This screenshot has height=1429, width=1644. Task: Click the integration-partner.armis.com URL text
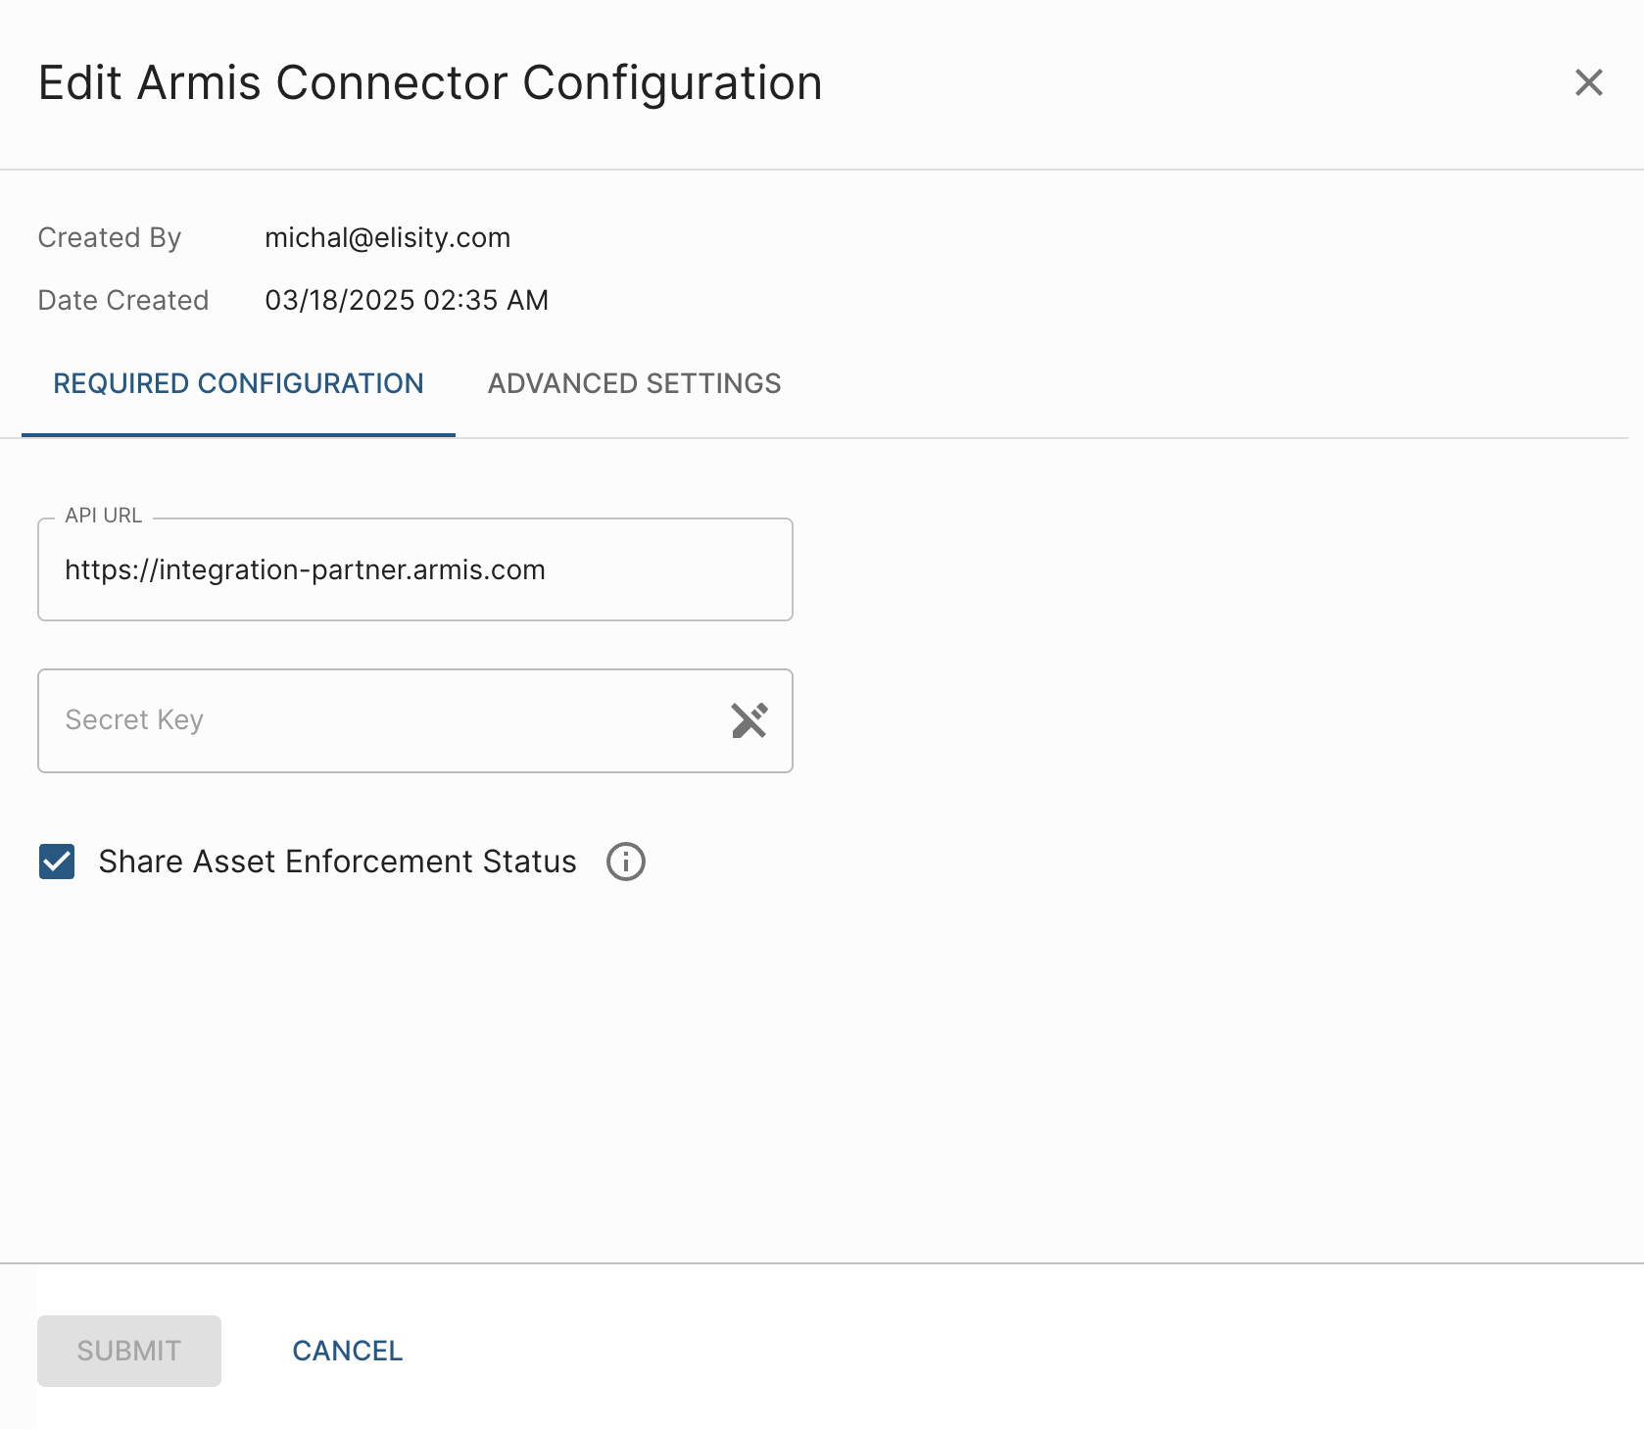coord(305,569)
